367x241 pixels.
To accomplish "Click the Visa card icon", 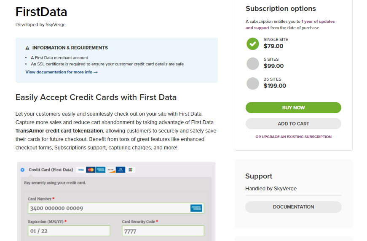I will pos(81,170).
